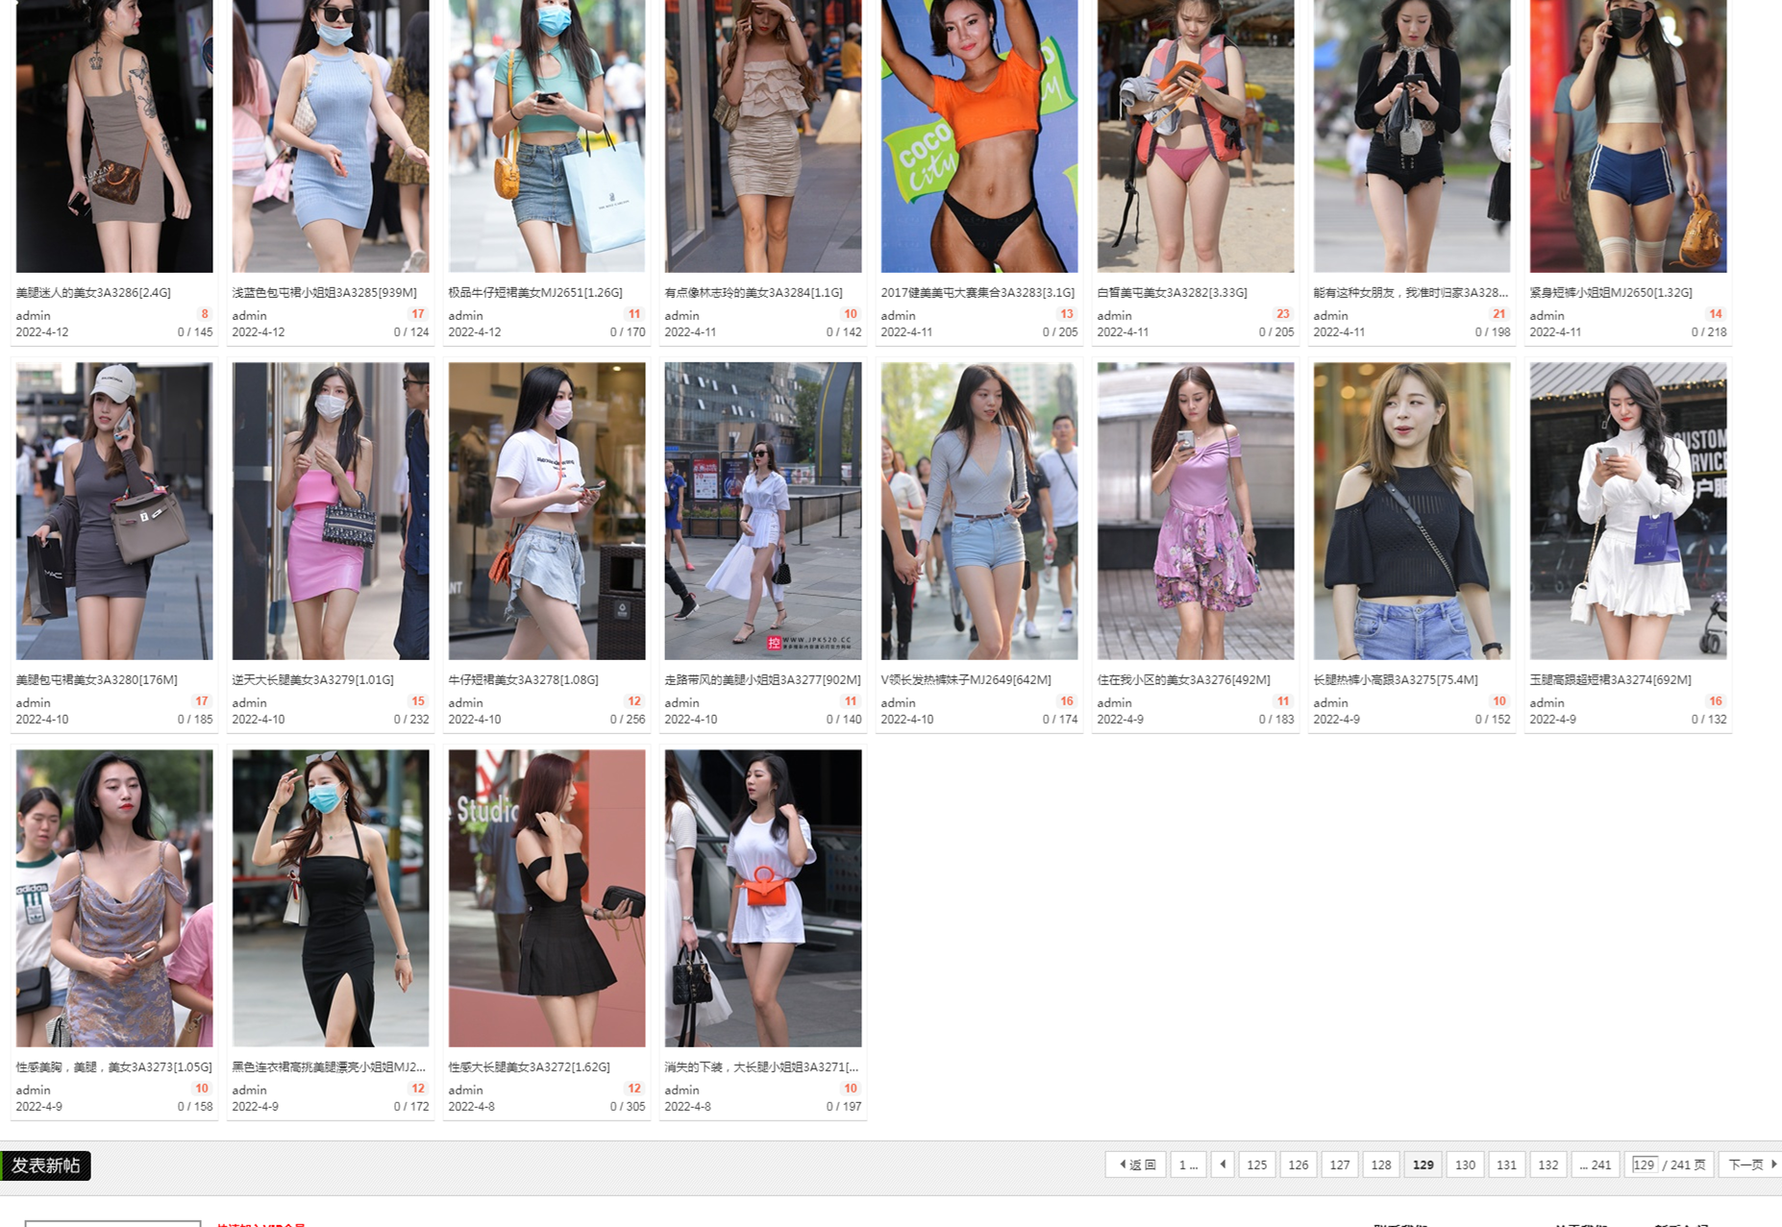Click the previous page arrow icon
The width and height of the screenshot is (1782, 1227).
click(x=1223, y=1165)
